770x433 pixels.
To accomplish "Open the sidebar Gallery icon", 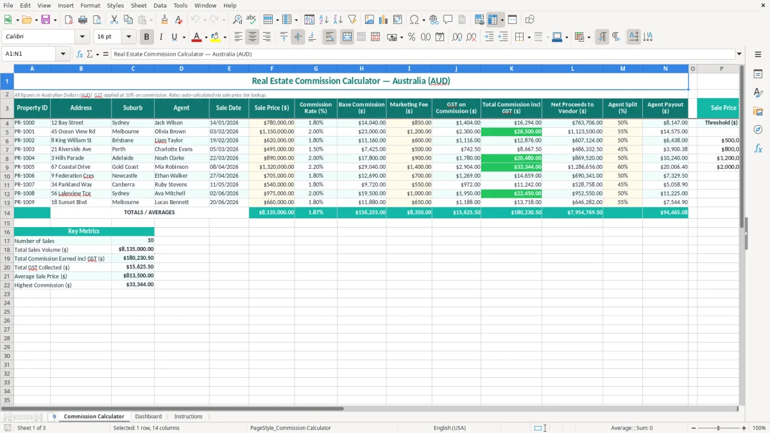I will [x=758, y=111].
